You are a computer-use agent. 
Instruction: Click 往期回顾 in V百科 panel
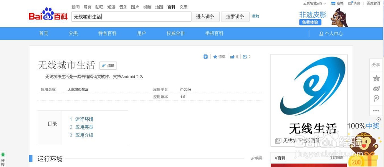click(x=336, y=158)
